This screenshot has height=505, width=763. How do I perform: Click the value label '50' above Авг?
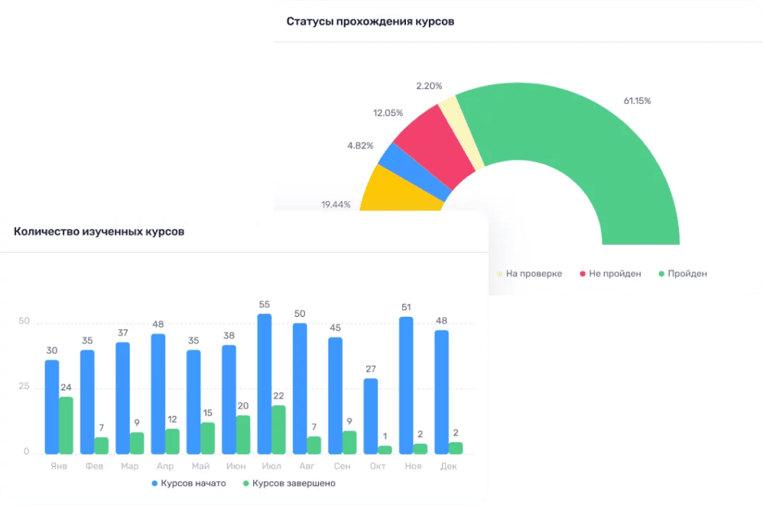click(300, 314)
